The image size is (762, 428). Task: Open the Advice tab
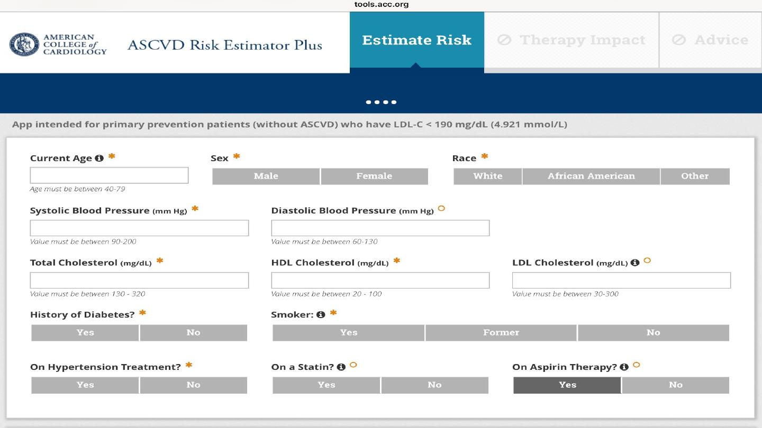tap(711, 40)
